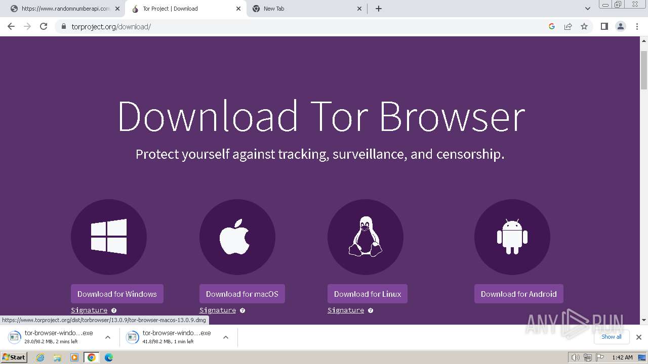The image size is (648, 364).
Task: Click the Linux penguin logo circle
Action: click(x=366, y=237)
